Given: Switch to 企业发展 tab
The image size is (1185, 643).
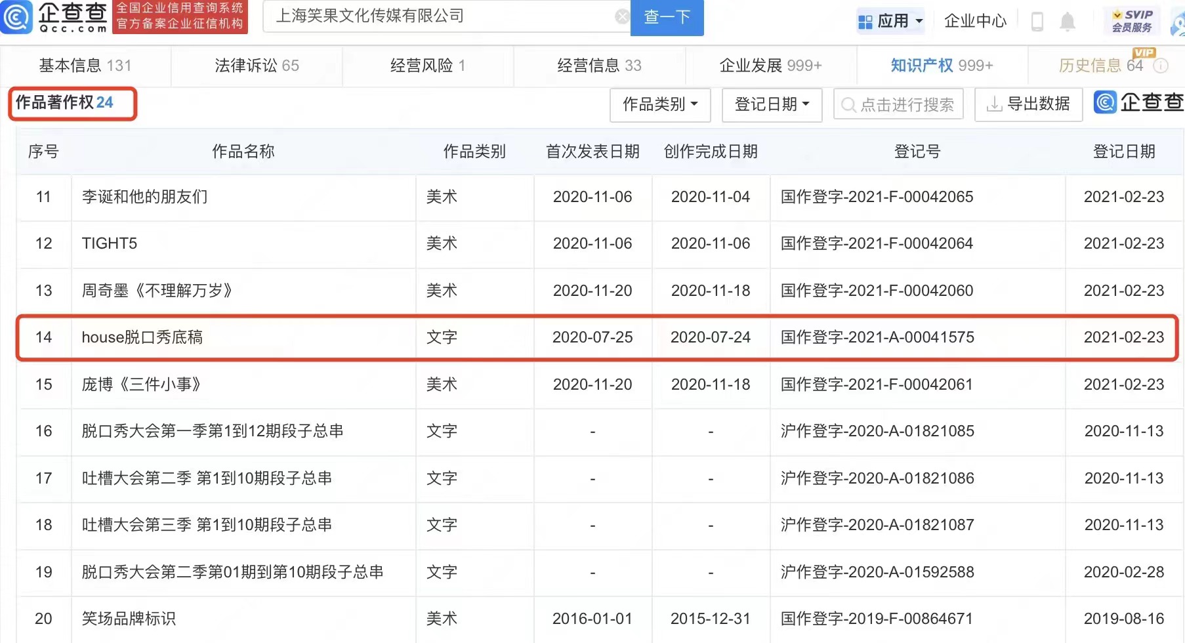Looking at the screenshot, I should pyautogui.click(x=771, y=66).
